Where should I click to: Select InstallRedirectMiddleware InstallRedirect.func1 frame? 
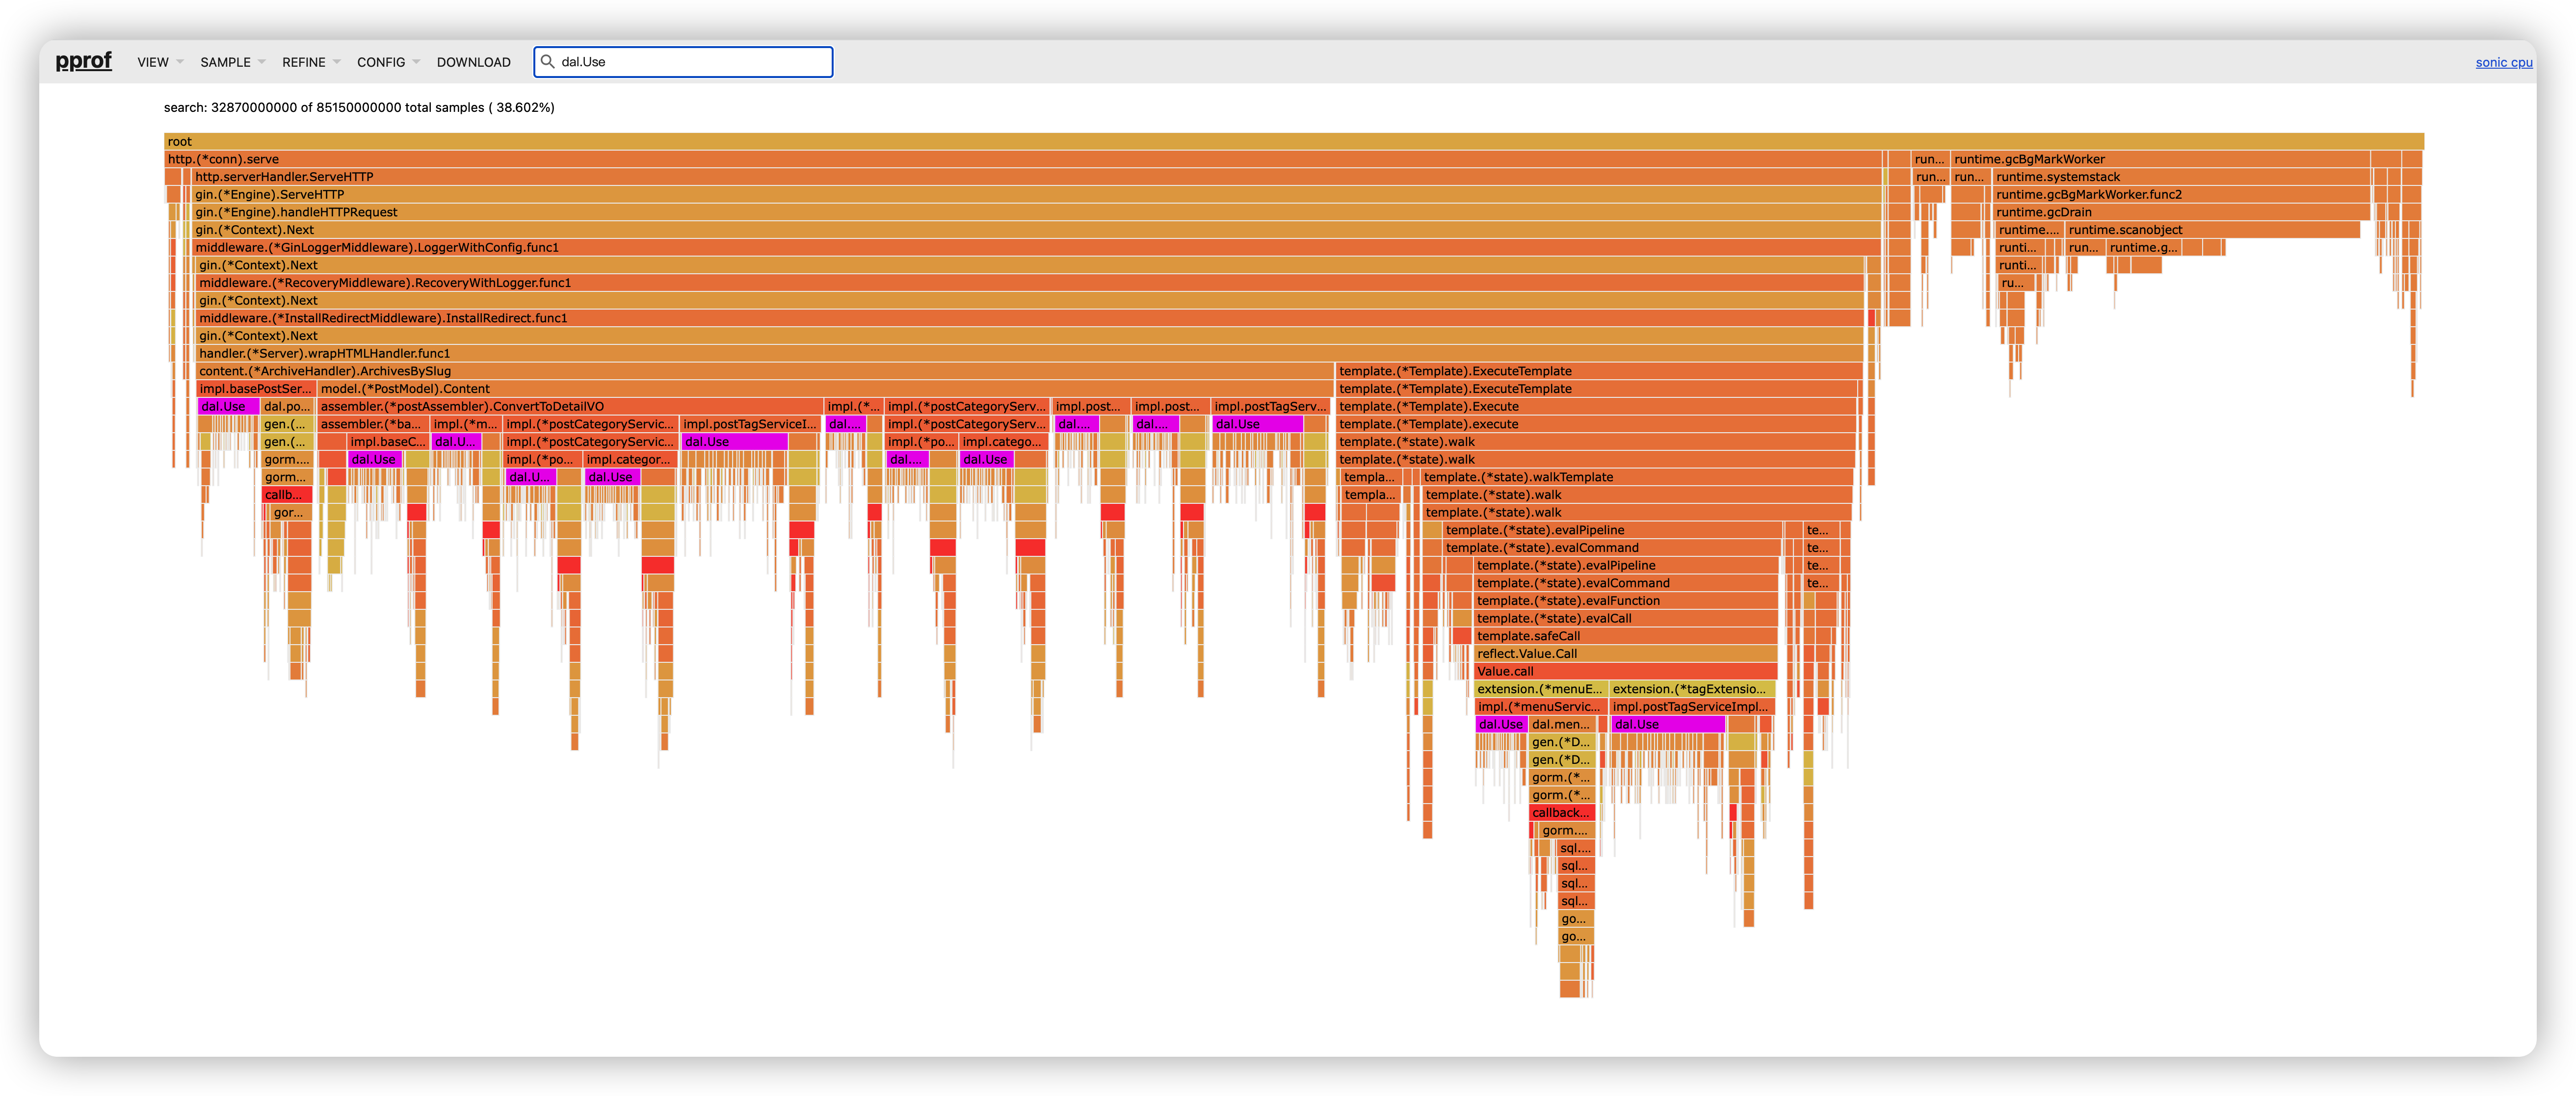1030,318
